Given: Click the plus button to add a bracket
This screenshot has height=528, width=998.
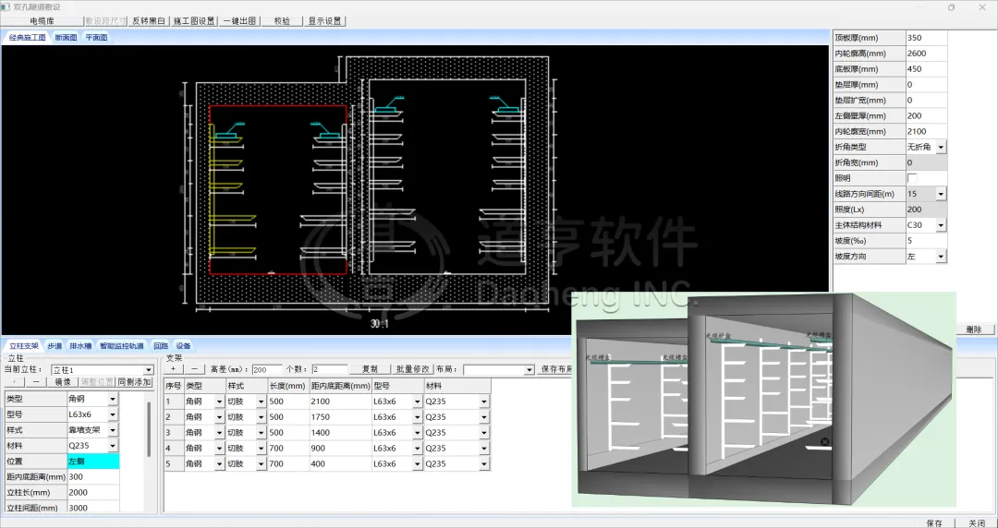Looking at the screenshot, I should click(x=173, y=369).
